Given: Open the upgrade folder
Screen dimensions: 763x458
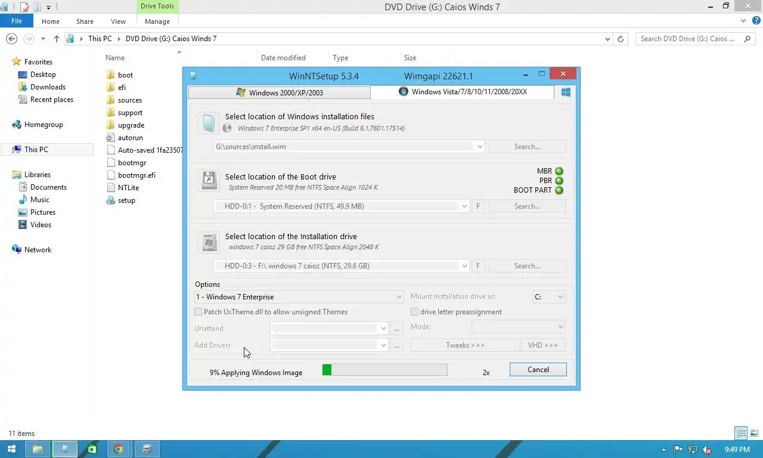Looking at the screenshot, I should pyautogui.click(x=131, y=125).
